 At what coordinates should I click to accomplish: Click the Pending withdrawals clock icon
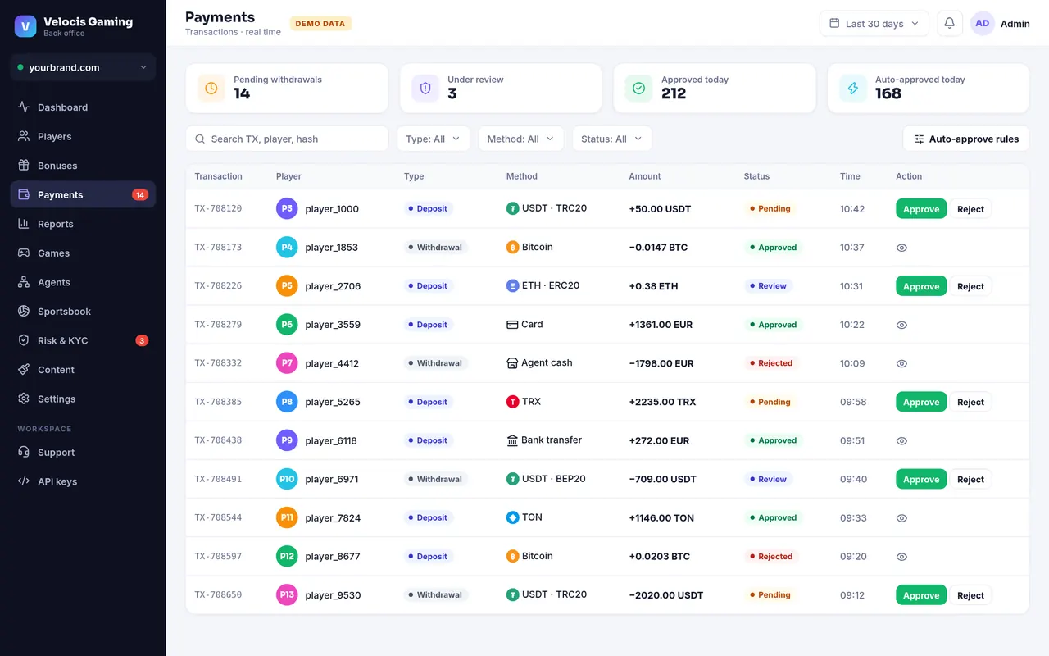coord(211,88)
